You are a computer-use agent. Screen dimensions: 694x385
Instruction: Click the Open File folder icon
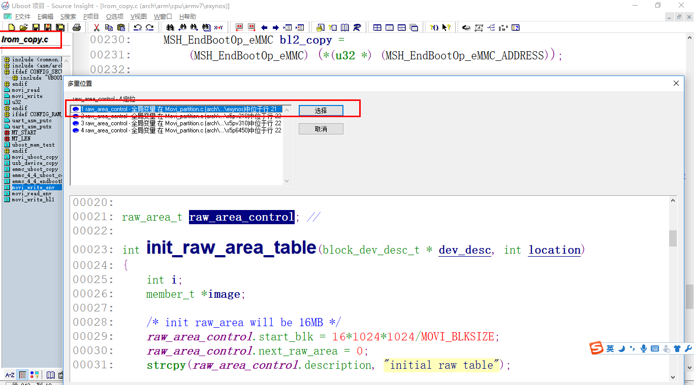tap(23, 27)
